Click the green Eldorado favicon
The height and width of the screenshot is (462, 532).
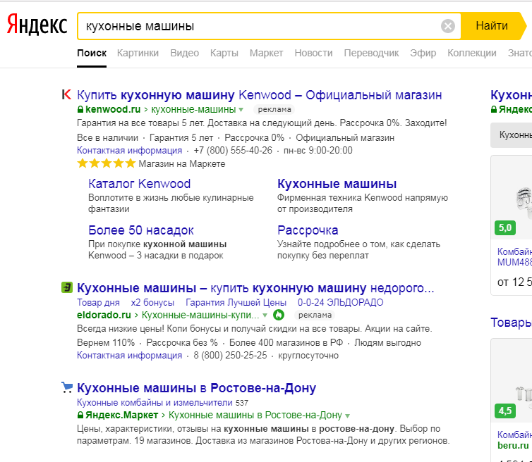[67, 287]
